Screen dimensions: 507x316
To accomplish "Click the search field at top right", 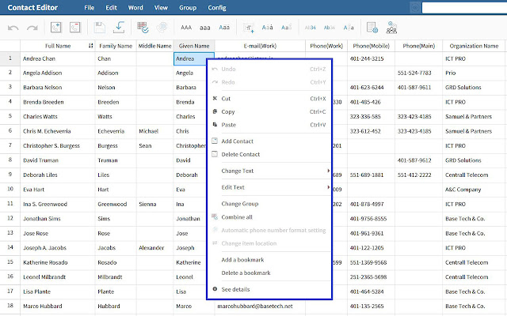I will tap(463, 8).
